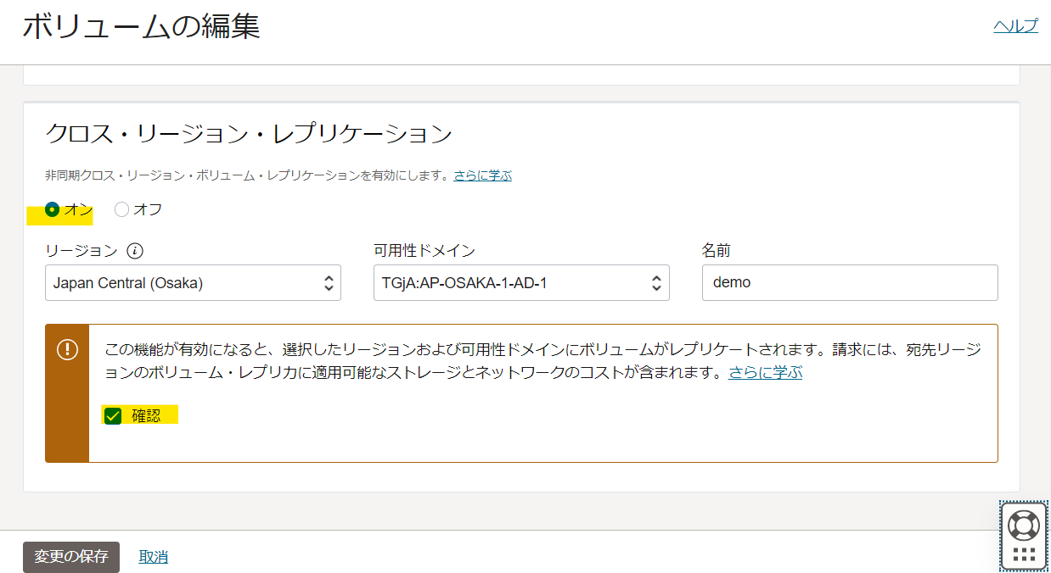Open the ヘルプ link at top right
Screen dimensions: 1051x573
click(1015, 26)
